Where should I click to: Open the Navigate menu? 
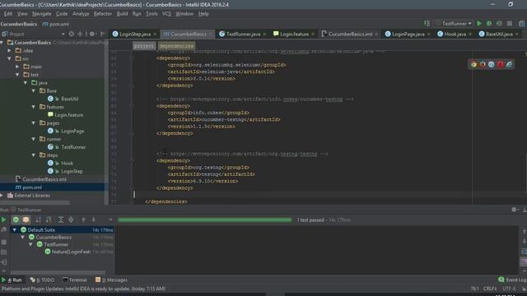[x=42, y=14]
